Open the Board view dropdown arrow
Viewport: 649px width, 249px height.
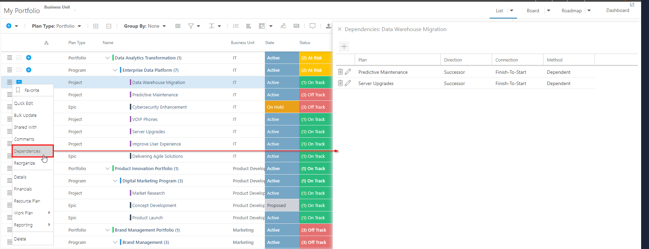(549, 11)
